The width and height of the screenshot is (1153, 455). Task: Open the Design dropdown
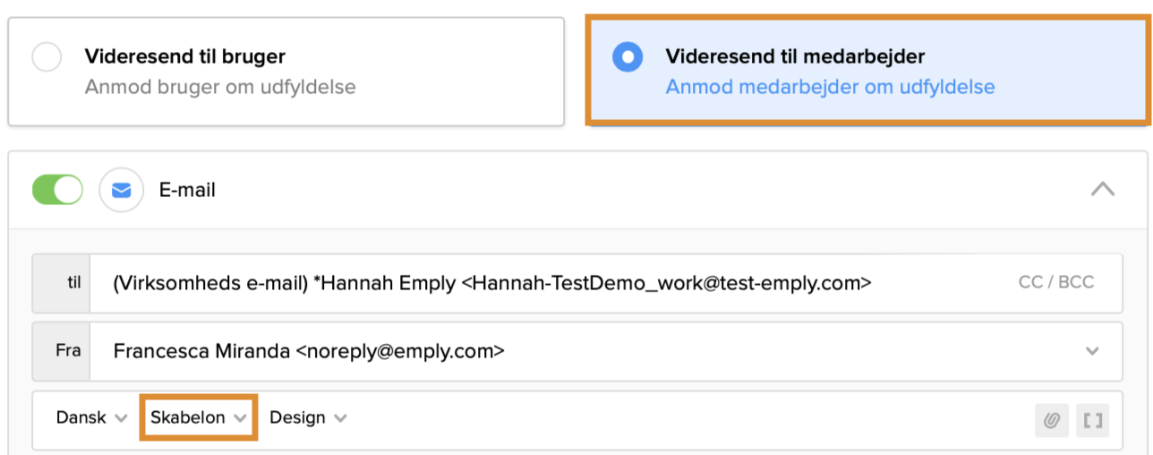(x=308, y=417)
